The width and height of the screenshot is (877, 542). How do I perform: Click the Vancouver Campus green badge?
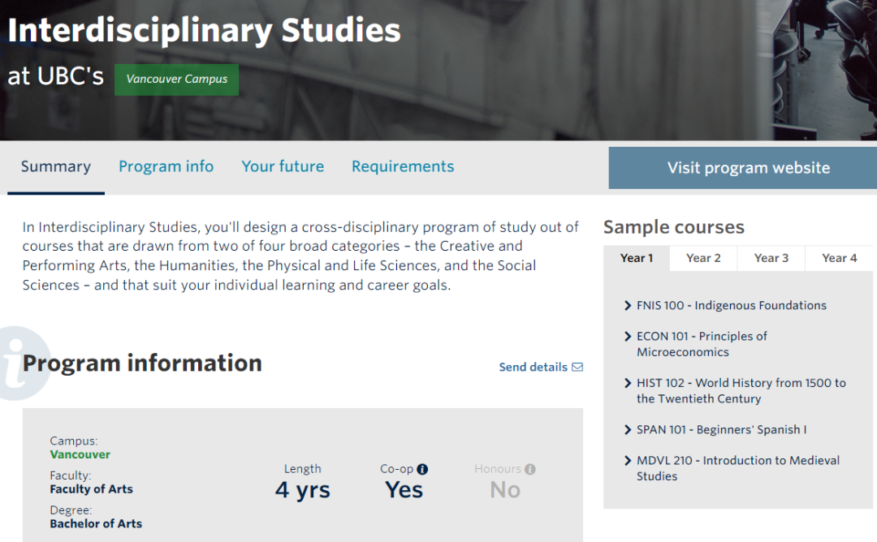click(176, 80)
